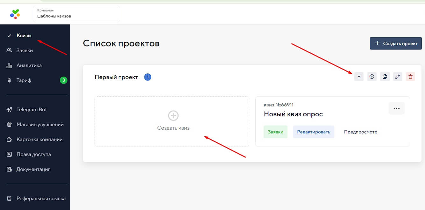Open the Компания selector at the top
This screenshot has height=210, width=425.
76,14
